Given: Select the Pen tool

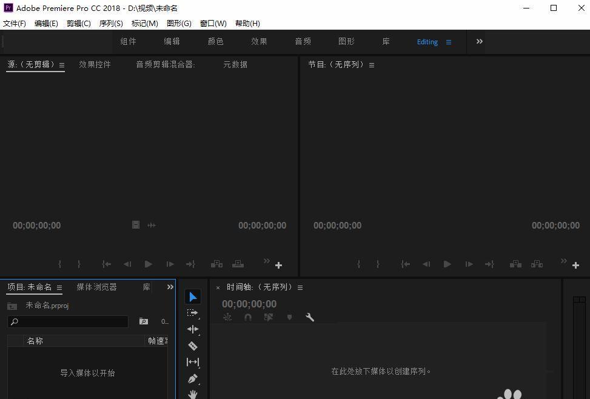Looking at the screenshot, I should tap(193, 378).
